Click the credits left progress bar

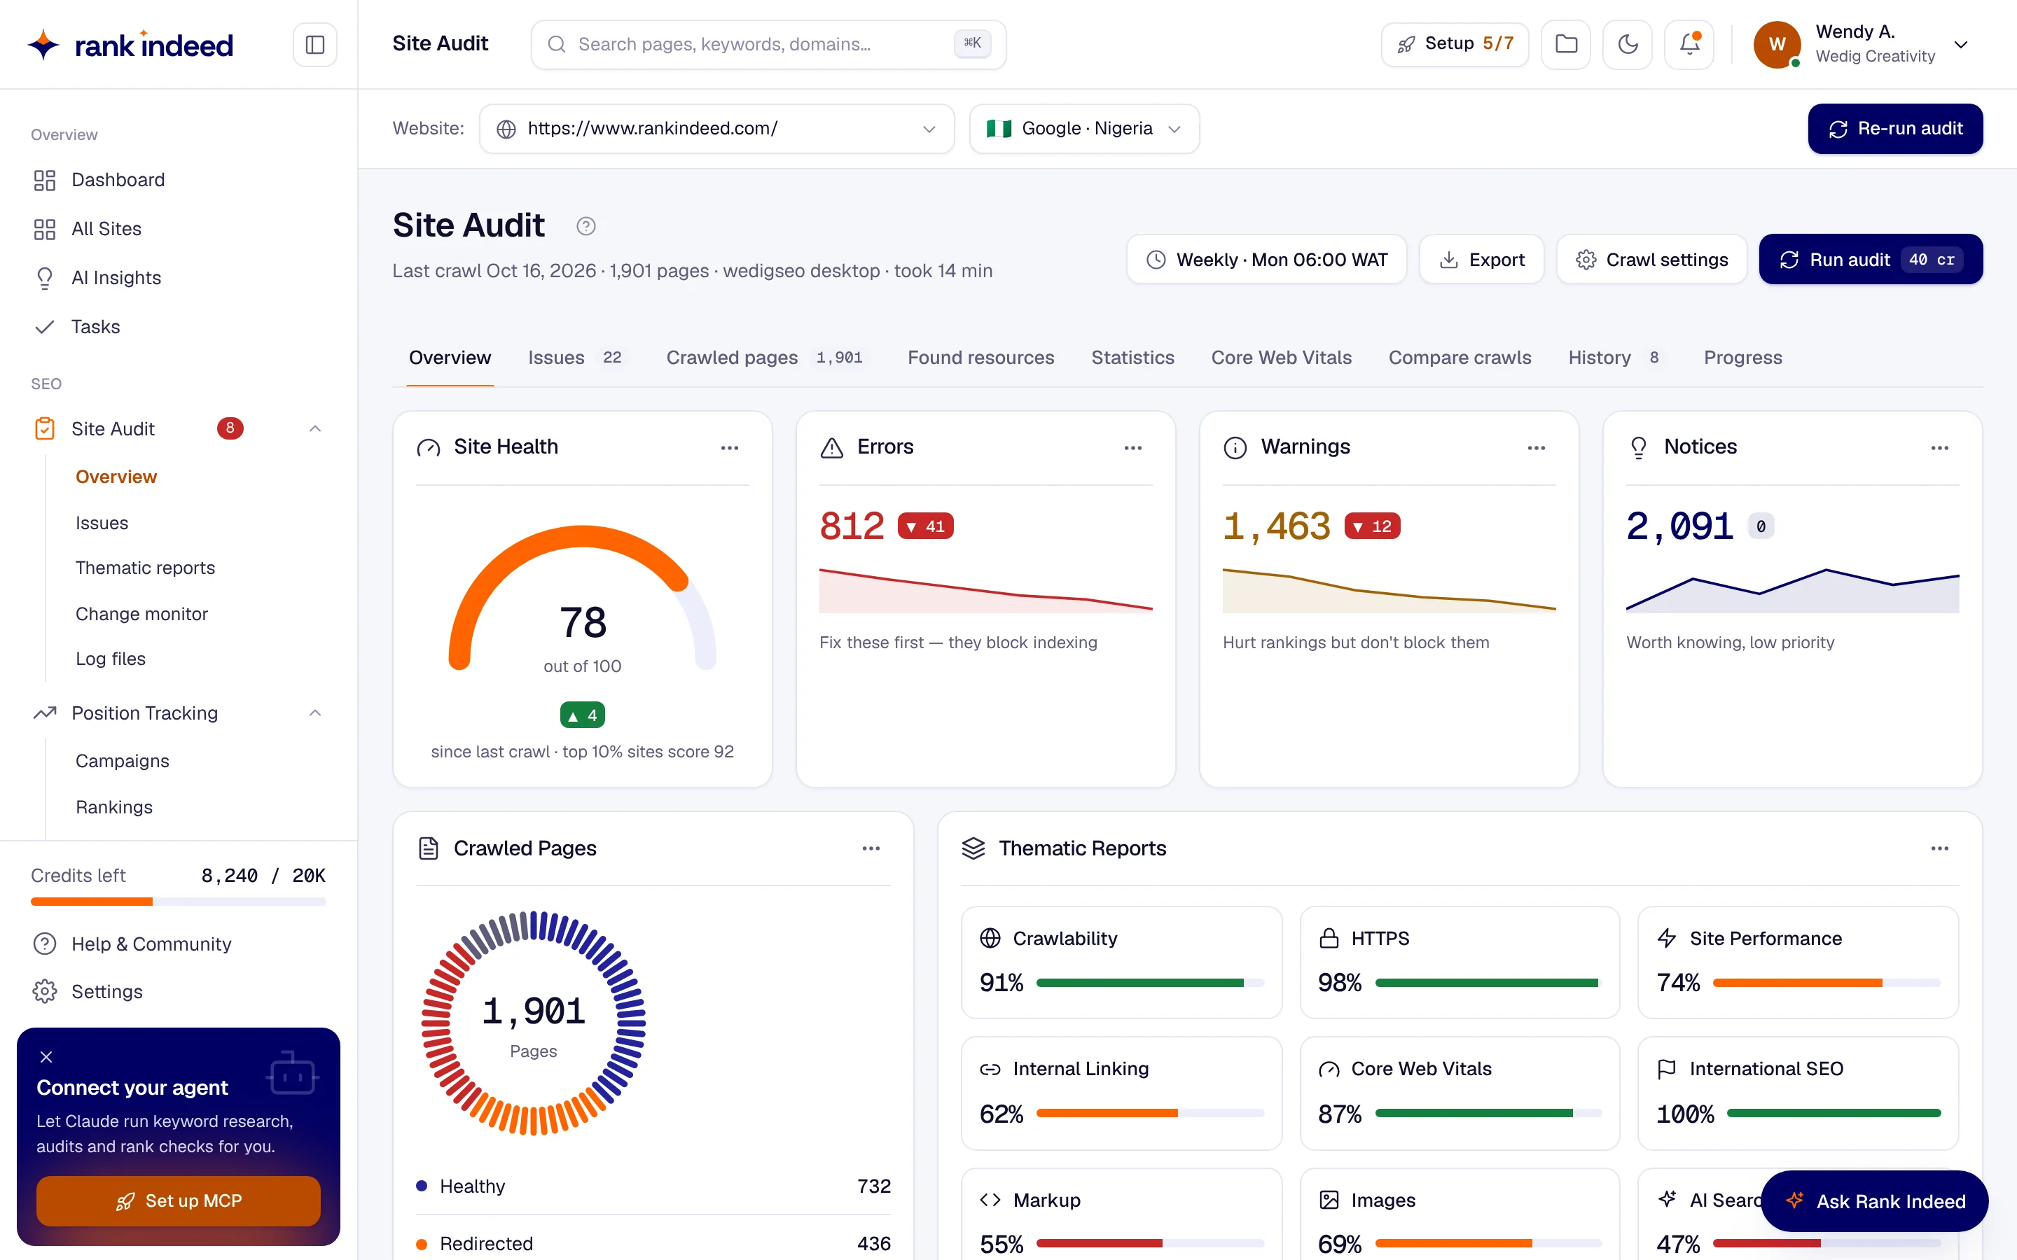point(179,901)
